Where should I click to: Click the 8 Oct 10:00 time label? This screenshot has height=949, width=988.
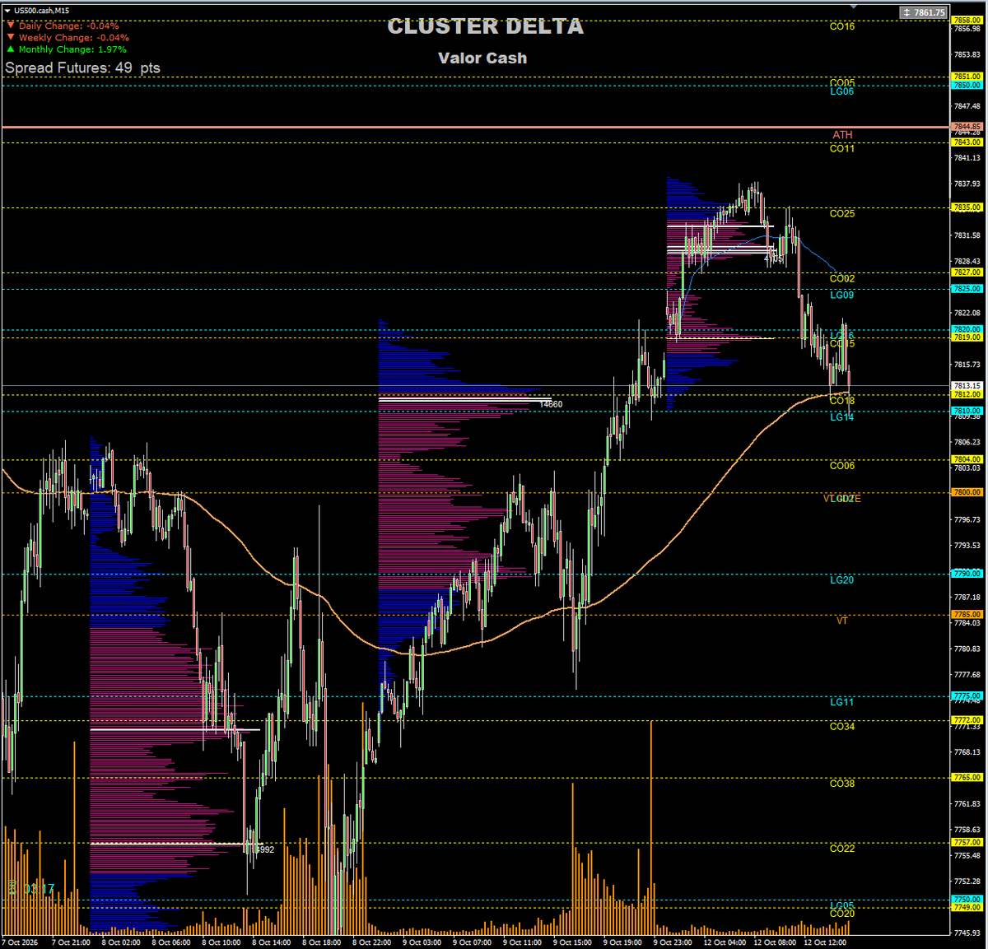(x=221, y=942)
